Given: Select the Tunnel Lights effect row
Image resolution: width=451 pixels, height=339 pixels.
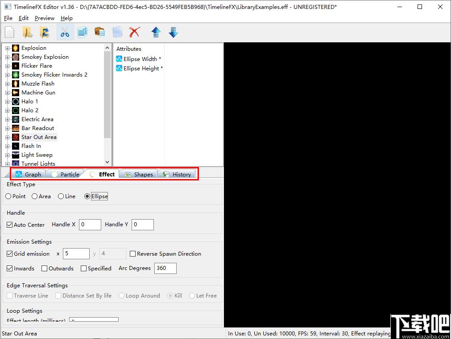Looking at the screenshot, I should point(38,163).
